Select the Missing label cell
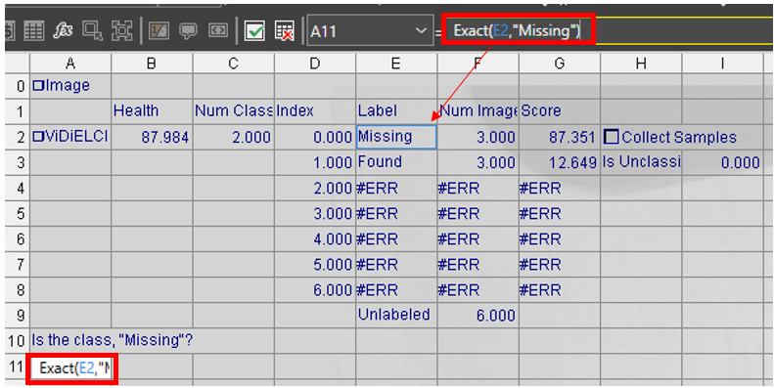Screen dimensions: 774x388 pyautogui.click(x=396, y=137)
